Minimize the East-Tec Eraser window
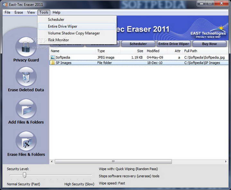Image resolution: width=231 pixels, height=190 pixels. (201, 4)
